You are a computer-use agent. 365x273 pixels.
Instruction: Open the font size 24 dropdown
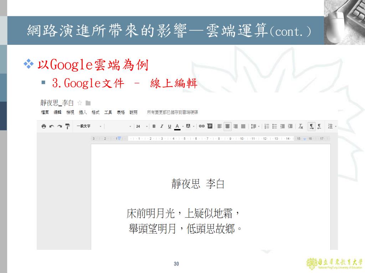click(142, 126)
